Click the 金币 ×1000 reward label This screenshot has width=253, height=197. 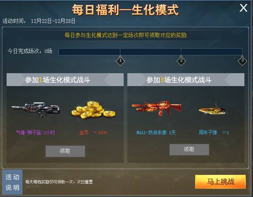tap(93, 133)
